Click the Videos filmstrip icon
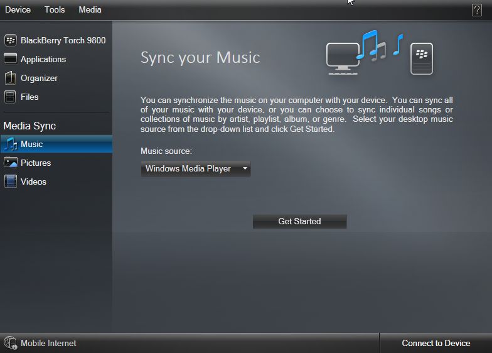492x353 pixels. [x=10, y=182]
